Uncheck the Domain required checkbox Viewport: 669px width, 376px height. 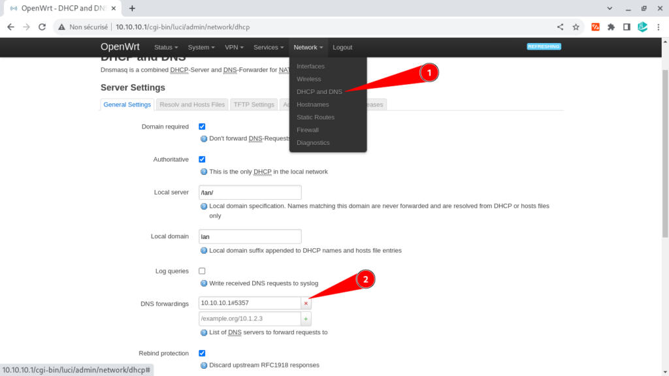pos(202,127)
